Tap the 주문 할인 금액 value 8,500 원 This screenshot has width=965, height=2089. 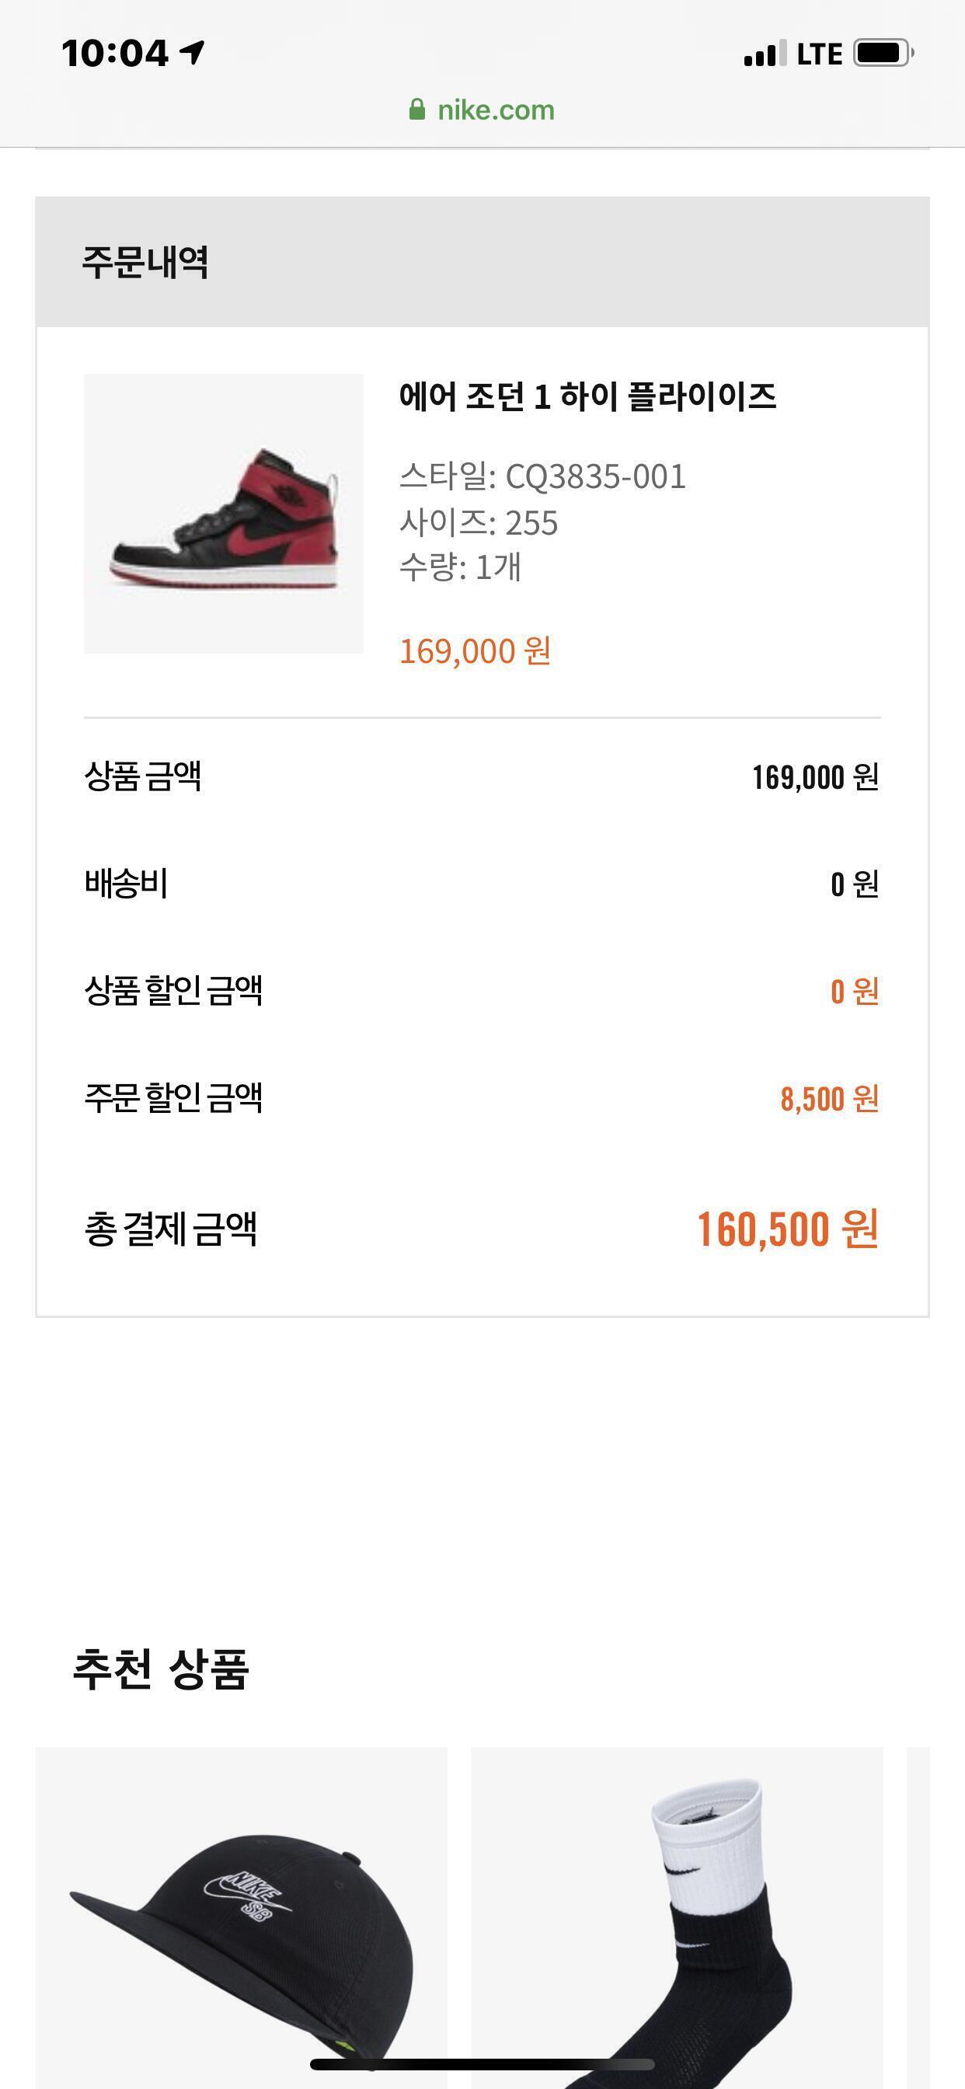coord(829,1099)
